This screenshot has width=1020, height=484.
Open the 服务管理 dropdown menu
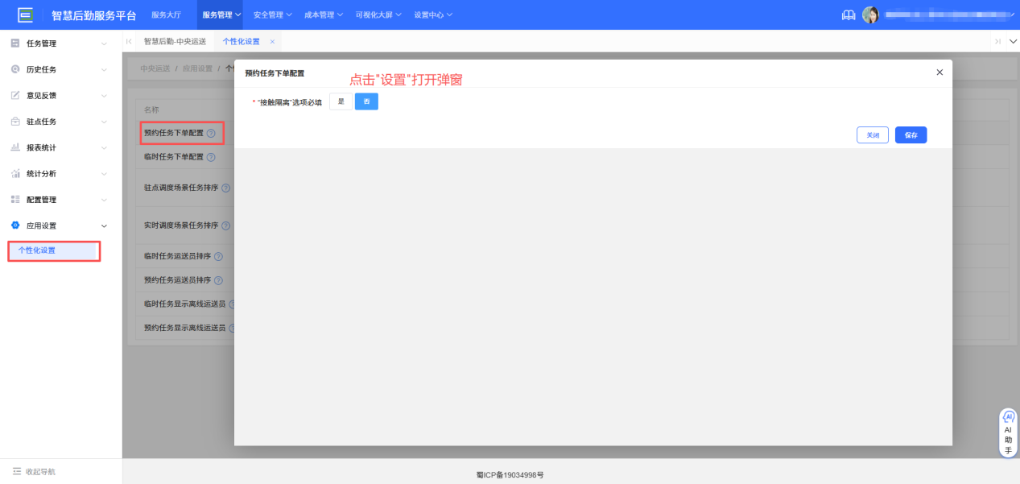(221, 14)
